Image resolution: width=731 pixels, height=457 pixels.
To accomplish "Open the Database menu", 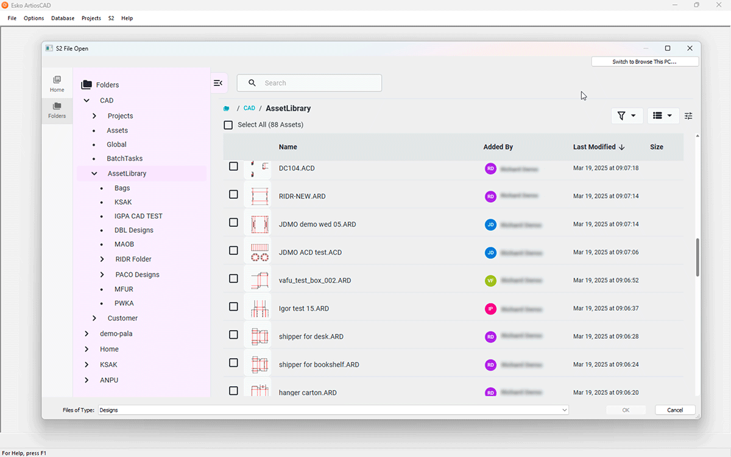I will pos(62,18).
